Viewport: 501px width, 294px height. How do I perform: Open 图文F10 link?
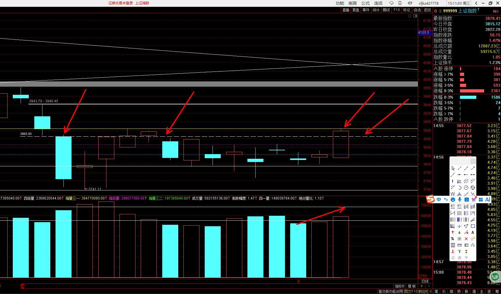[x=411, y=291]
